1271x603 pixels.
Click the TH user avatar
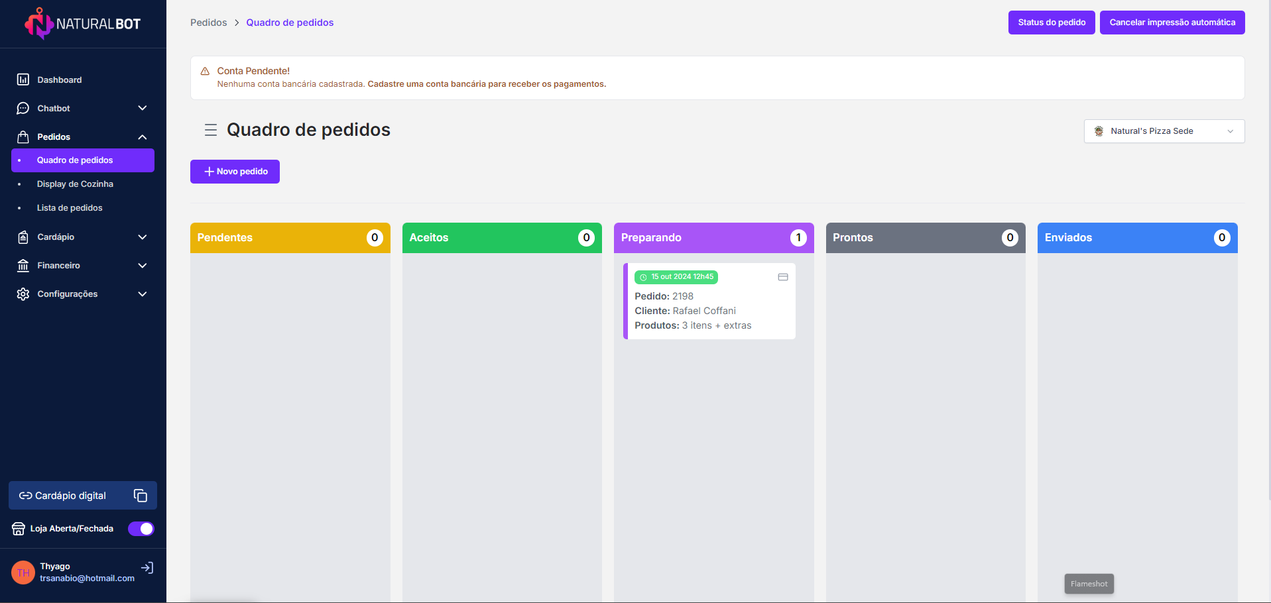click(x=23, y=573)
